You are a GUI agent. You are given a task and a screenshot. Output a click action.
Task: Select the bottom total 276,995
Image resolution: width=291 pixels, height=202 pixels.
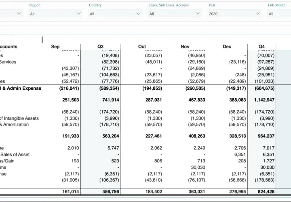pos(238,191)
